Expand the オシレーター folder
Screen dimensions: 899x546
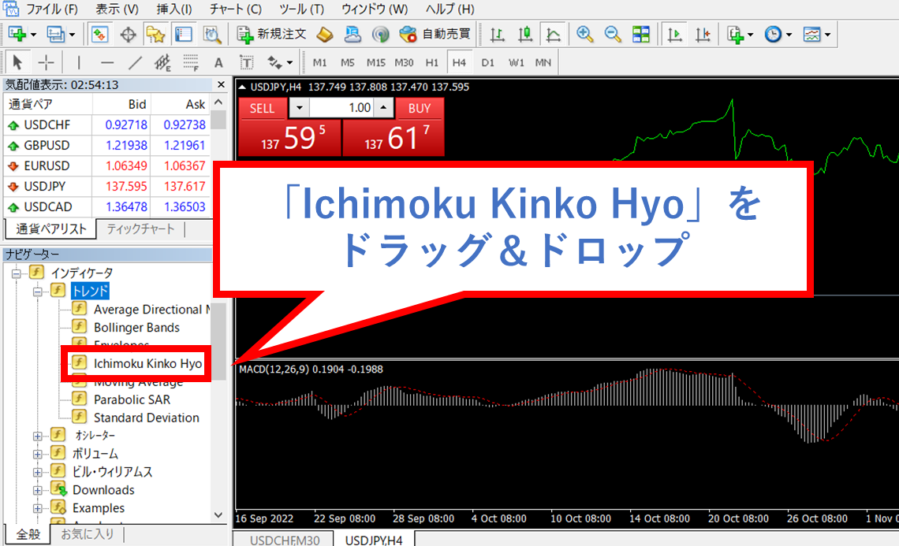click(37, 436)
